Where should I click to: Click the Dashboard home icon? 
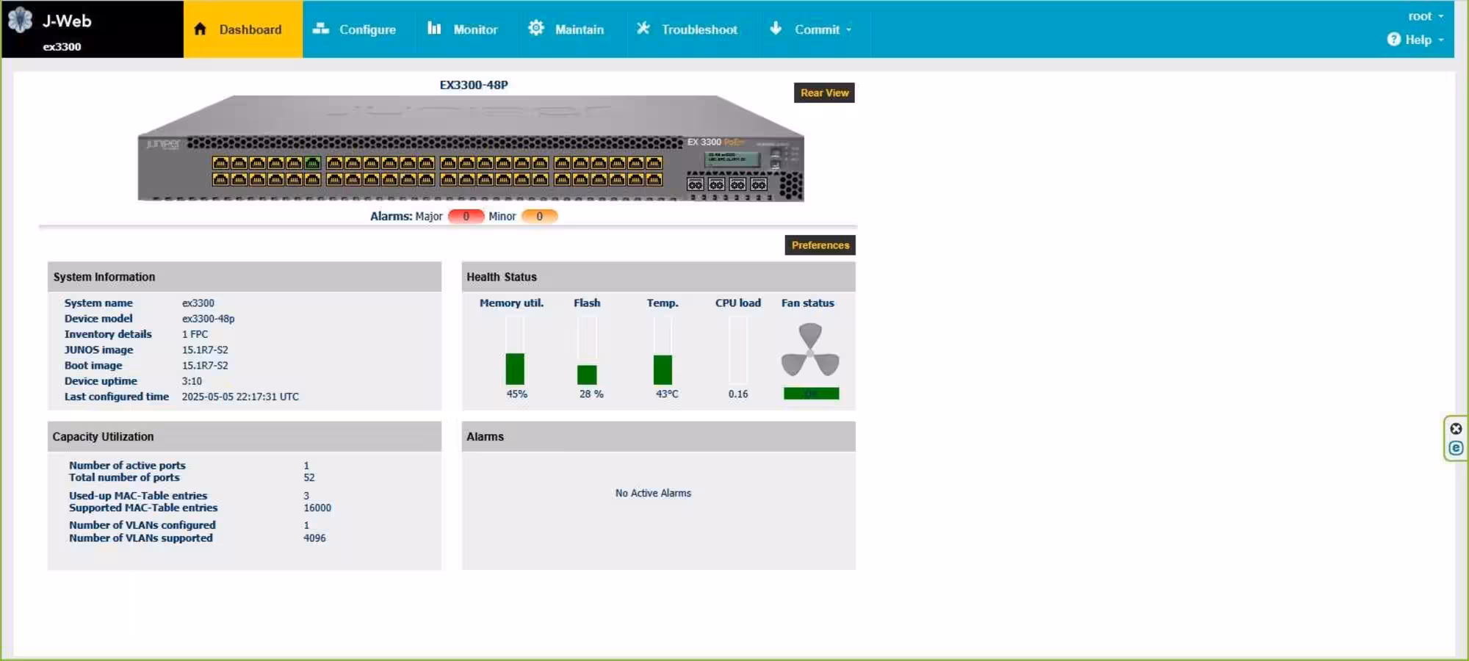coord(200,29)
